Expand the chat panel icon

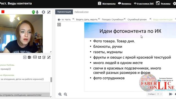(49, 57)
